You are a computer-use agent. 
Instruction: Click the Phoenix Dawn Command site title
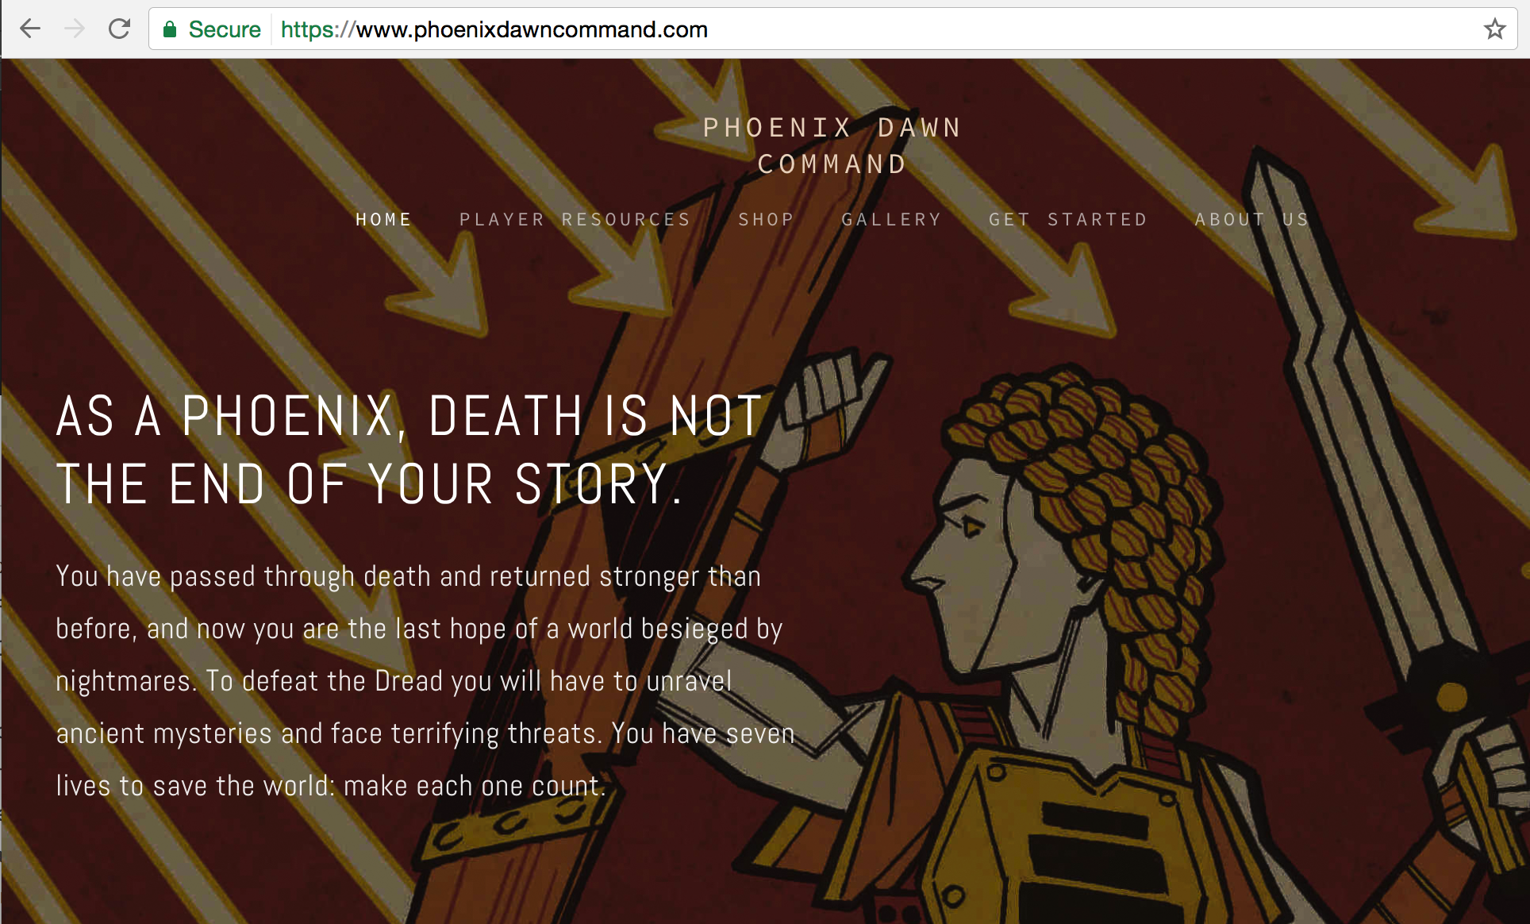832,146
